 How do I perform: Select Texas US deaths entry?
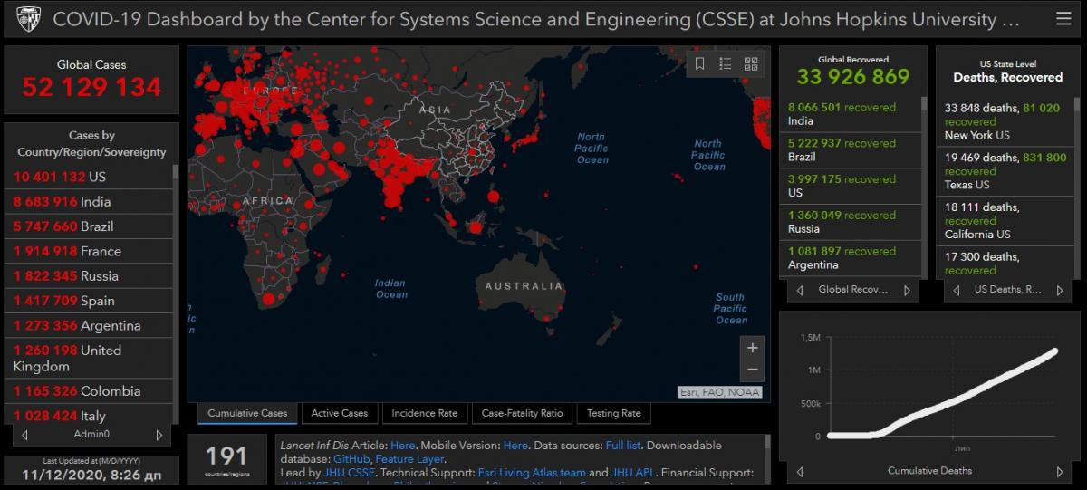1005,171
